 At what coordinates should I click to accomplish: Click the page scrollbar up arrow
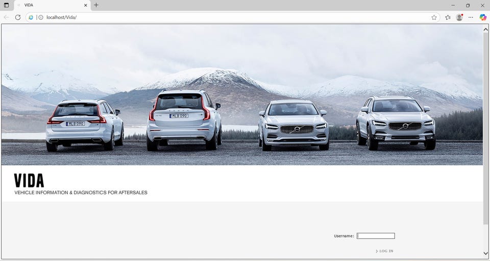pos(485,30)
